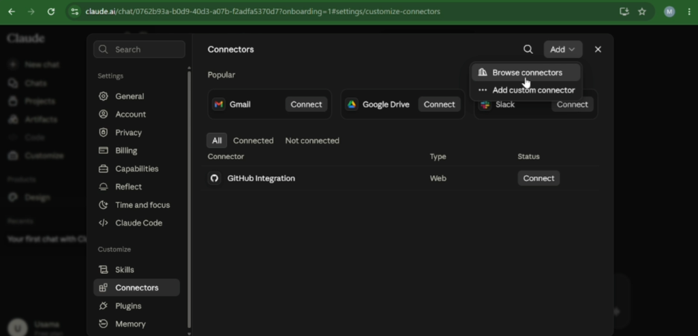Open the Account settings page
Viewport: 698px width, 336px height.
136,114
